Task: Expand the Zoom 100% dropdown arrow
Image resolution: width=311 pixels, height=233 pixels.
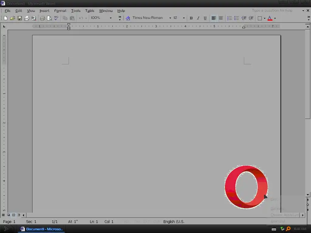Action: (x=111, y=18)
